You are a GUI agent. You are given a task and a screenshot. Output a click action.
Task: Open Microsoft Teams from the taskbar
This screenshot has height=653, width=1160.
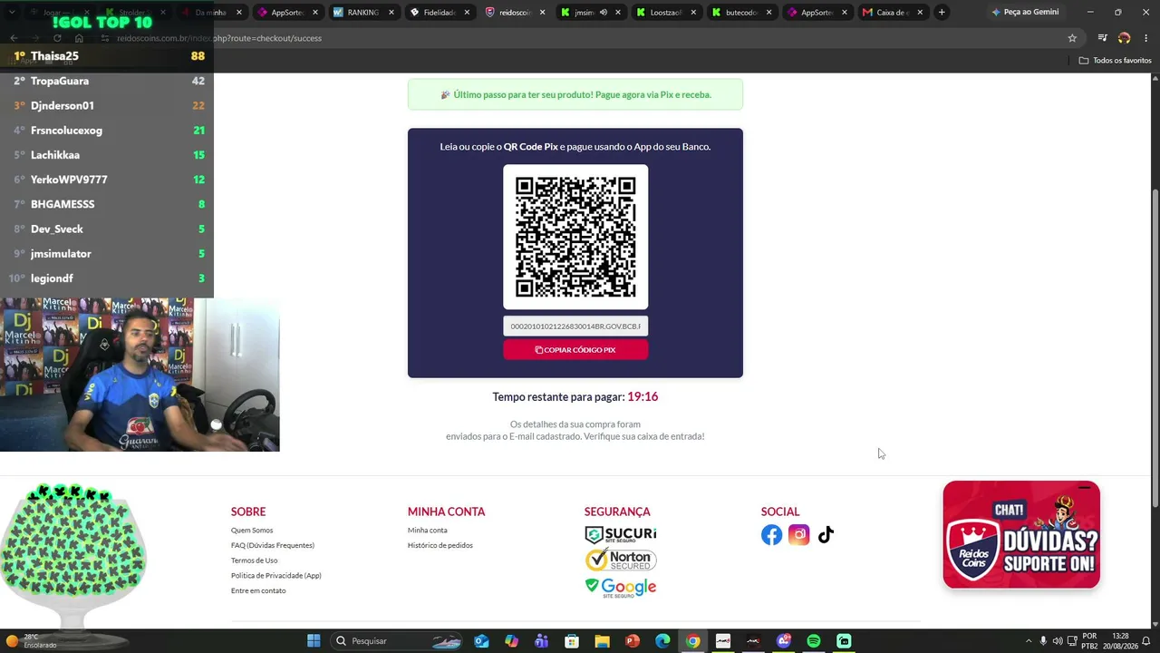542,641
